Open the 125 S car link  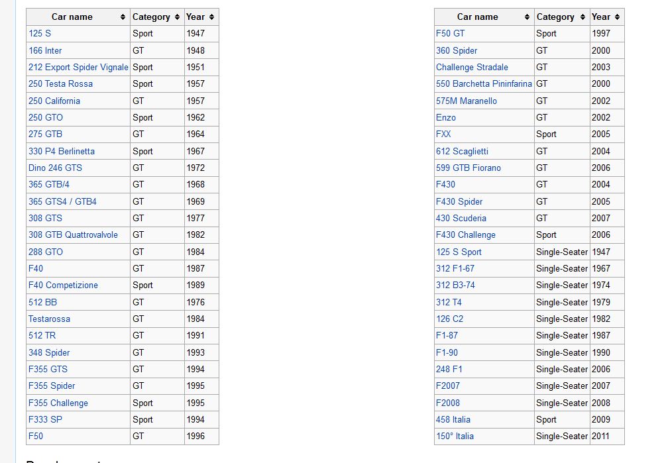tap(40, 34)
